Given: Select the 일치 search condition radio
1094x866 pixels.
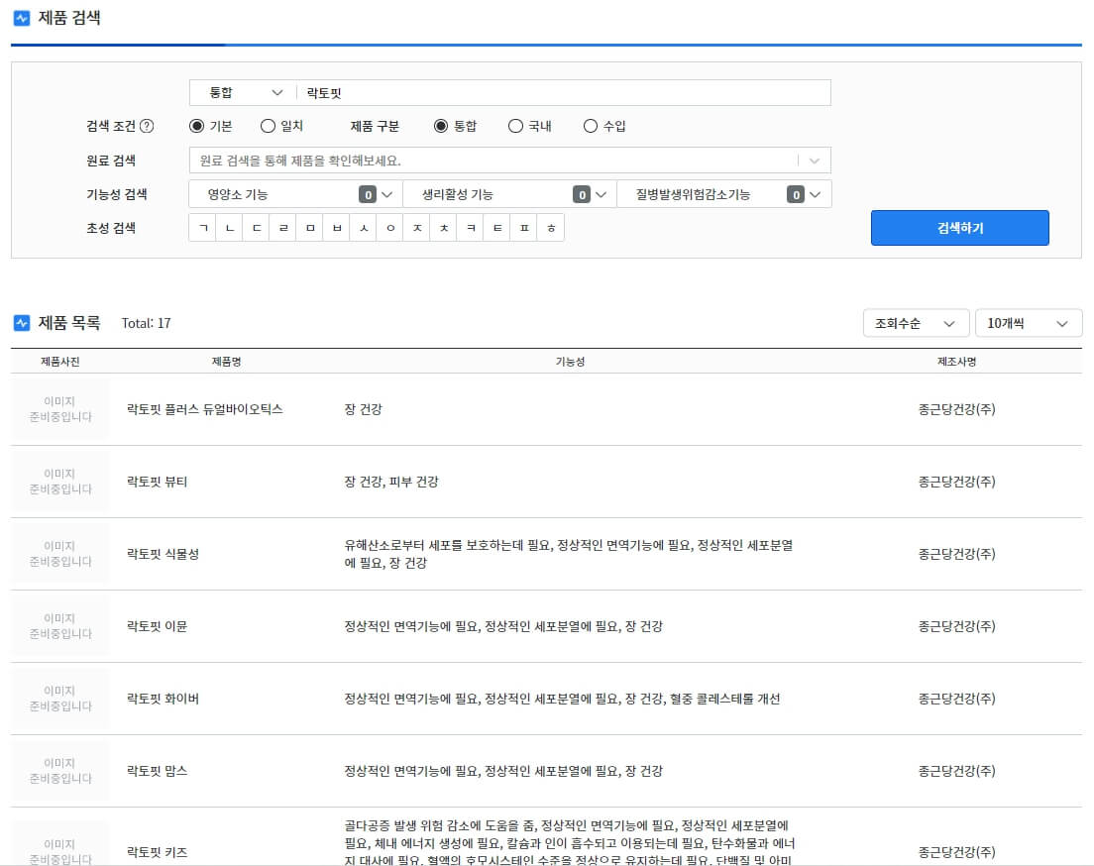Looking at the screenshot, I should 268,126.
